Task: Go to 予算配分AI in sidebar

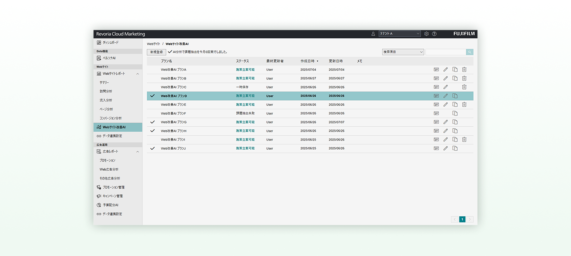Action: (110, 205)
